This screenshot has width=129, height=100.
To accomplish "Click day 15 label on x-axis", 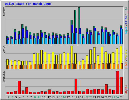I will [x=60, y=97].
